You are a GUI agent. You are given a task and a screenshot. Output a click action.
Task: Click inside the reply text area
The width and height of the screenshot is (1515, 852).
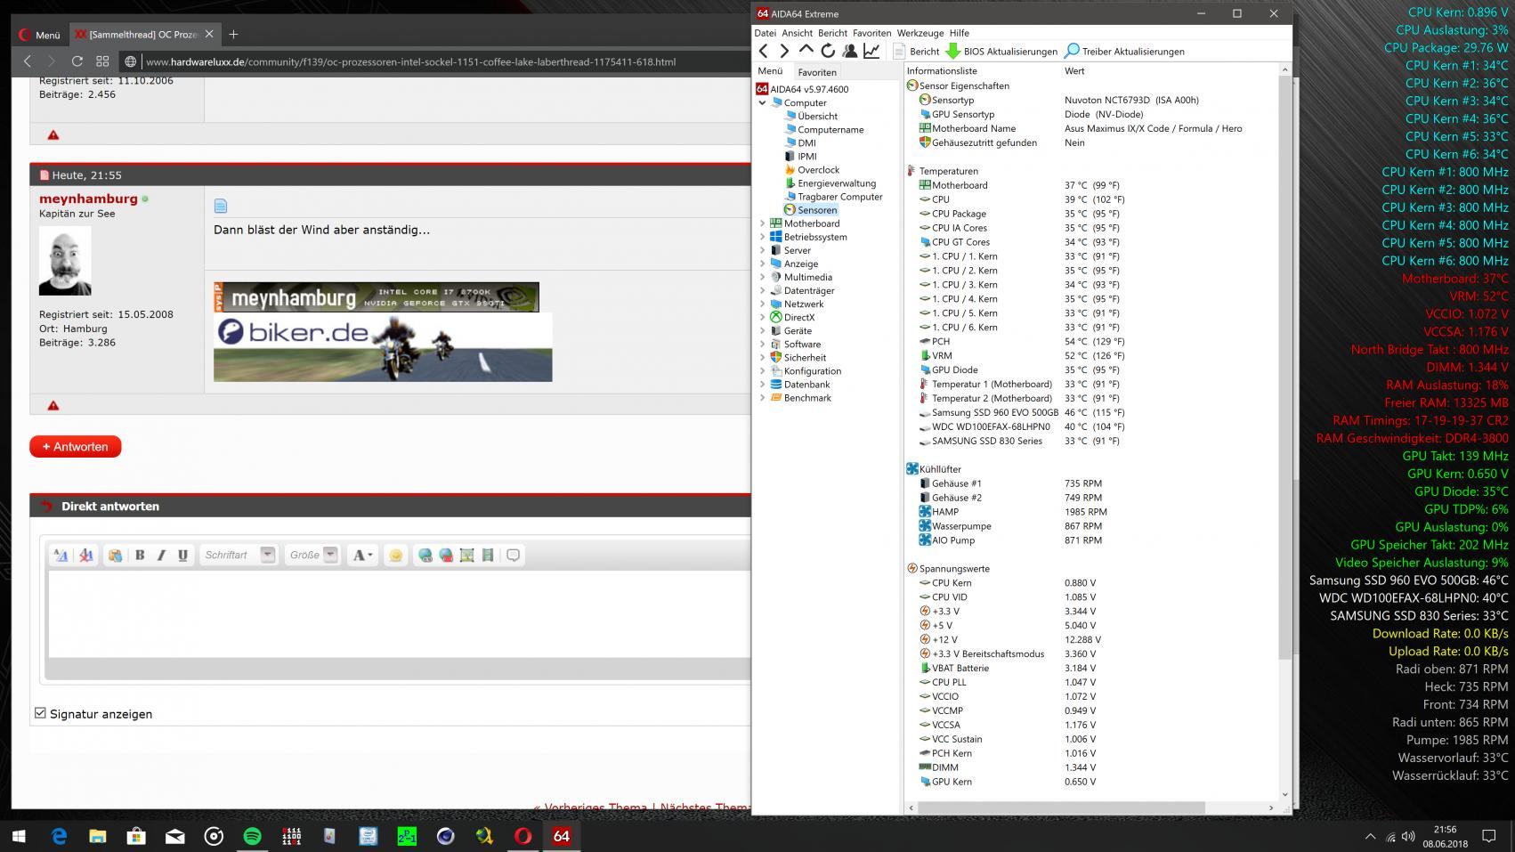click(x=400, y=614)
